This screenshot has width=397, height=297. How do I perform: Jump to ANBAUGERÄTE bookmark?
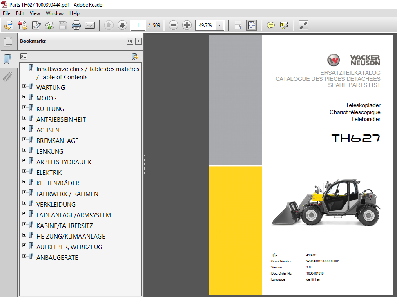pyautogui.click(x=57, y=258)
